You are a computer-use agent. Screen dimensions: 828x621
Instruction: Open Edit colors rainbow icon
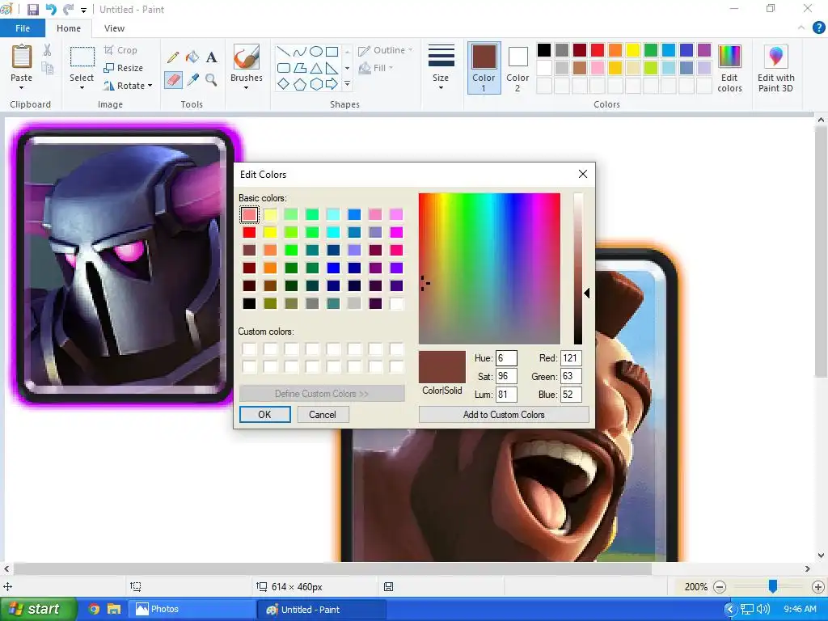[x=729, y=57]
